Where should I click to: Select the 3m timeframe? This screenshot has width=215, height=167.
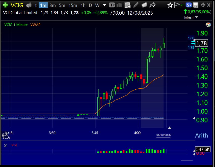pyautogui.click(x=53, y=5)
